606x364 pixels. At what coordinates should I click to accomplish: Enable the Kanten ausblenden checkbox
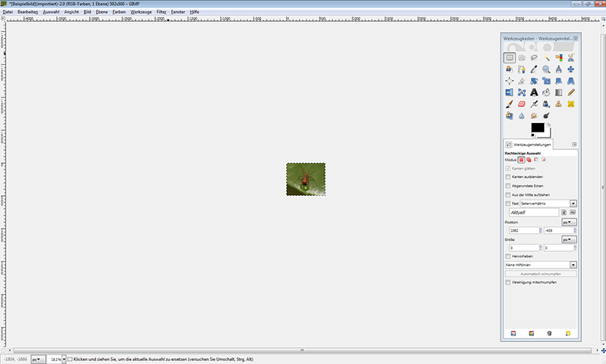(508, 177)
